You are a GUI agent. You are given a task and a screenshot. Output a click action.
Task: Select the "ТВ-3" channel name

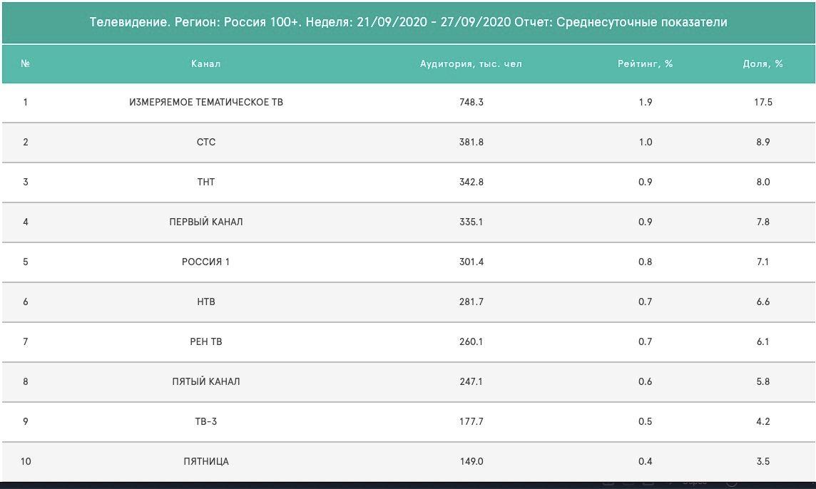click(206, 421)
